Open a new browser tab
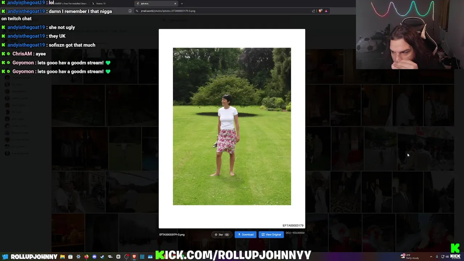 pyautogui.click(x=182, y=4)
